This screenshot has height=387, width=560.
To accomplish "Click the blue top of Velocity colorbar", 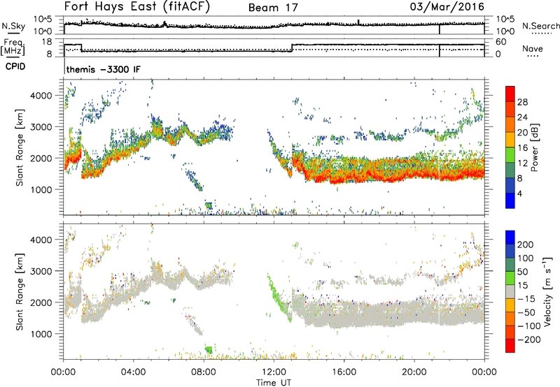I will coord(510,238).
